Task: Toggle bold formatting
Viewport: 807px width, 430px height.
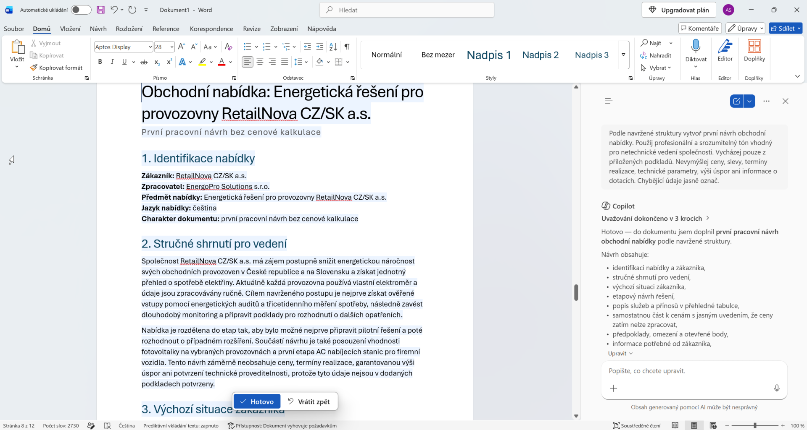Action: tap(100, 62)
